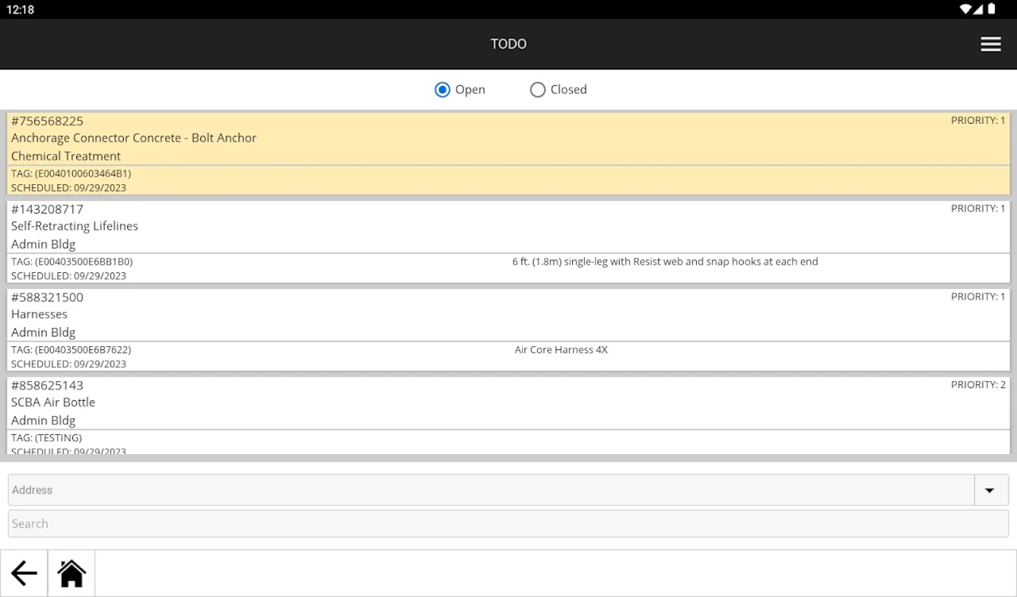This screenshot has width=1017, height=597.
Task: Tap the TODO page title
Action: [x=508, y=44]
